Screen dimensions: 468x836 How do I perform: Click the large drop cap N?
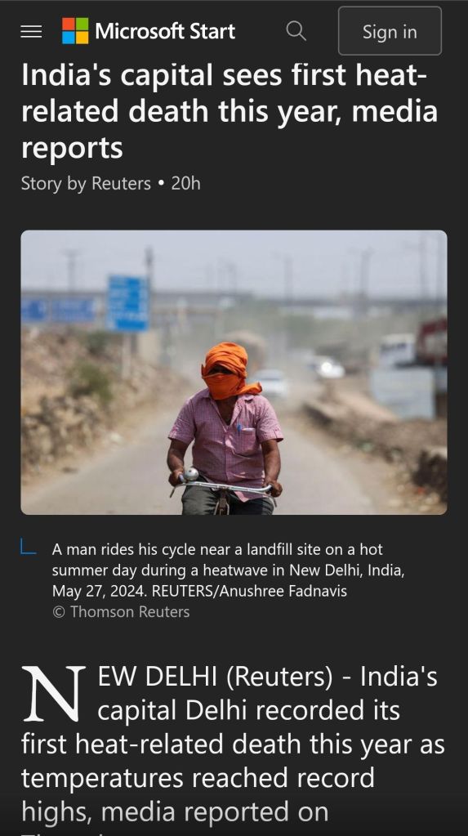(x=53, y=693)
